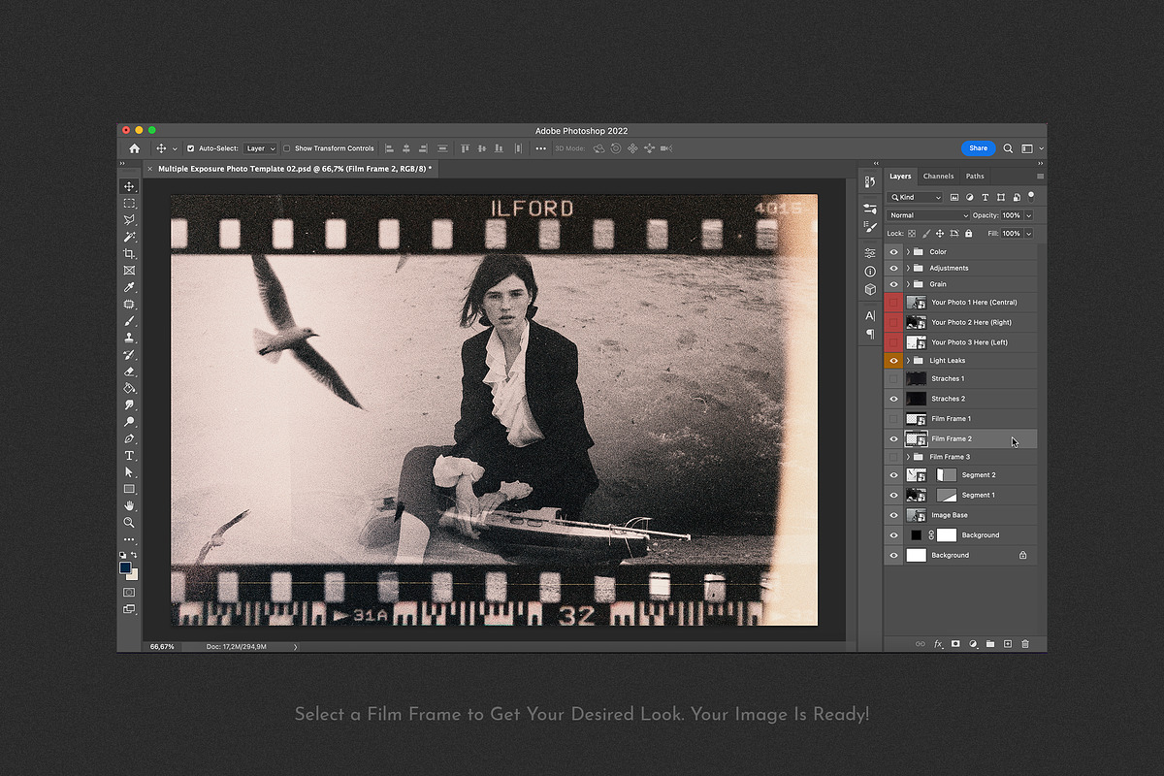
Task: Click the foreground color swatch
Action: (x=126, y=567)
